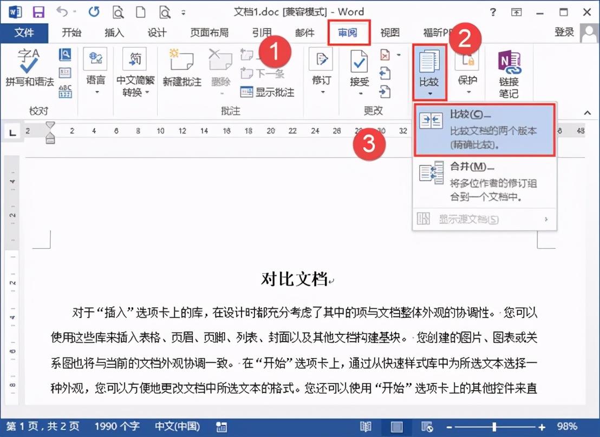Go to 下一条 next comment
This screenshot has height=437, width=600.
click(263, 73)
